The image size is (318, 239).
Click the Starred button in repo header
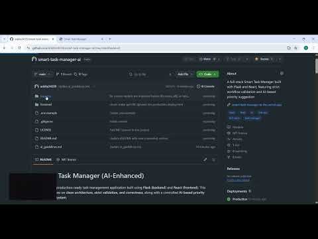pyautogui.click(x=264, y=59)
